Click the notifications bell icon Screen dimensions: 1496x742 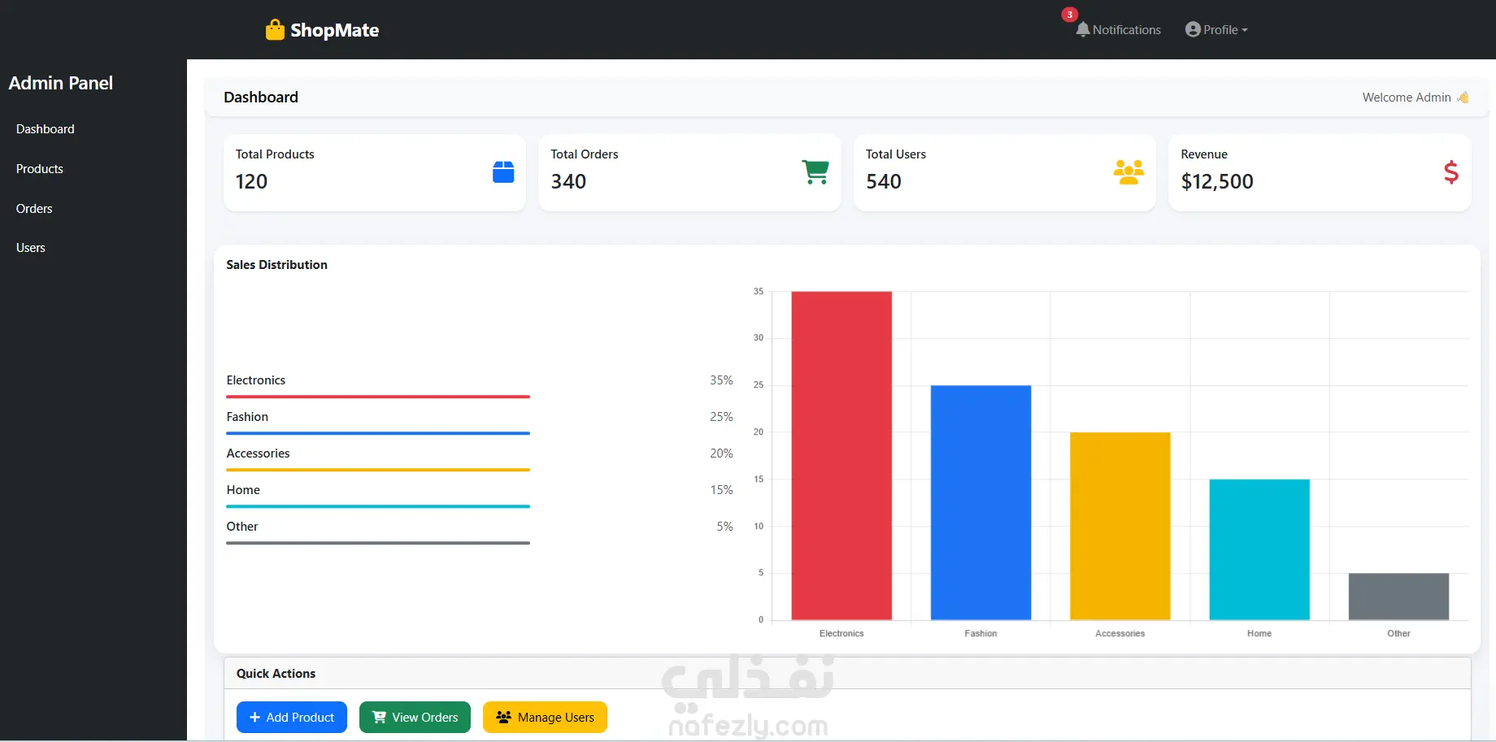click(1082, 29)
